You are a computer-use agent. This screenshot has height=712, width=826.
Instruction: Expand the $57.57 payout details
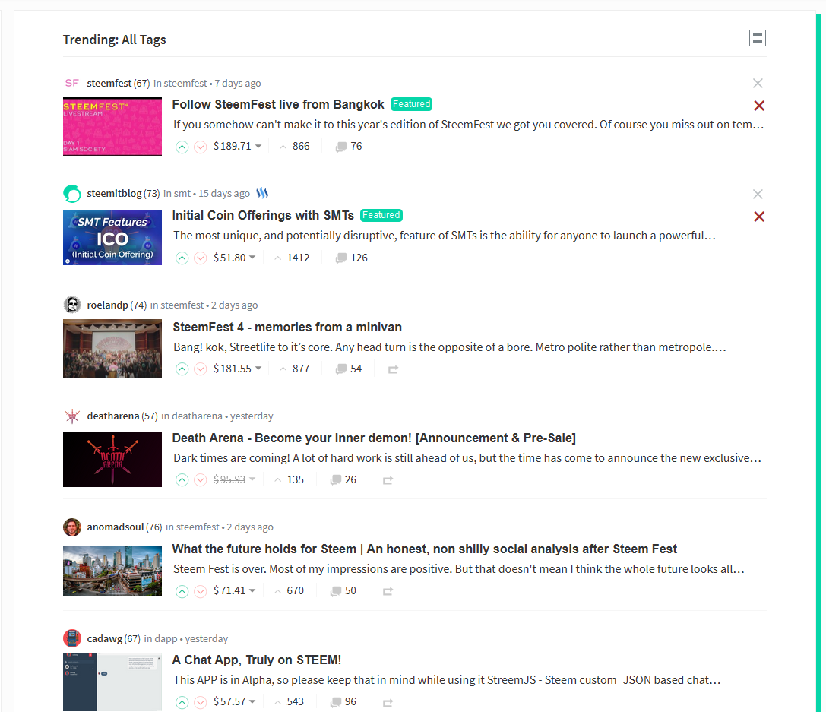pos(234,702)
